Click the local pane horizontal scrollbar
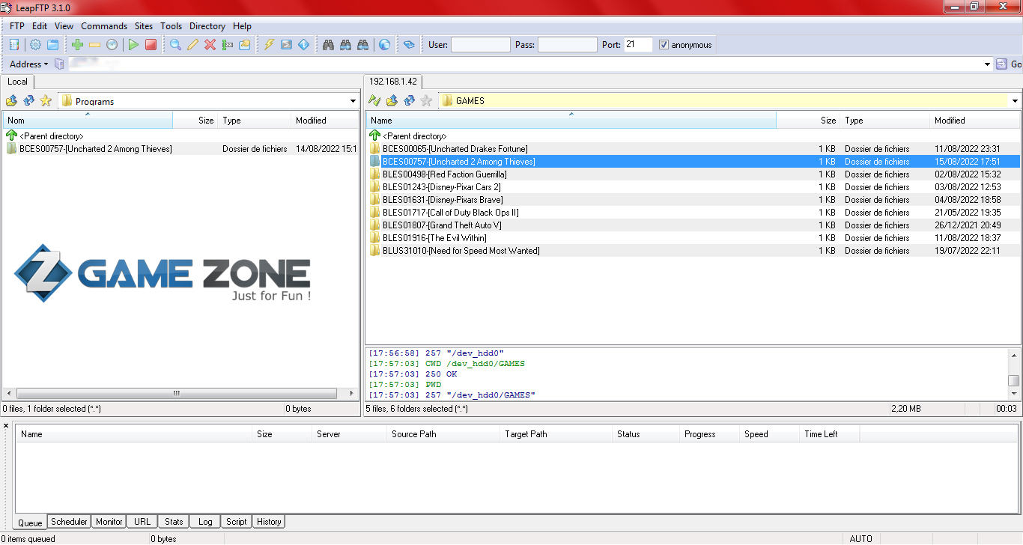The height and width of the screenshot is (545, 1023). [177, 393]
